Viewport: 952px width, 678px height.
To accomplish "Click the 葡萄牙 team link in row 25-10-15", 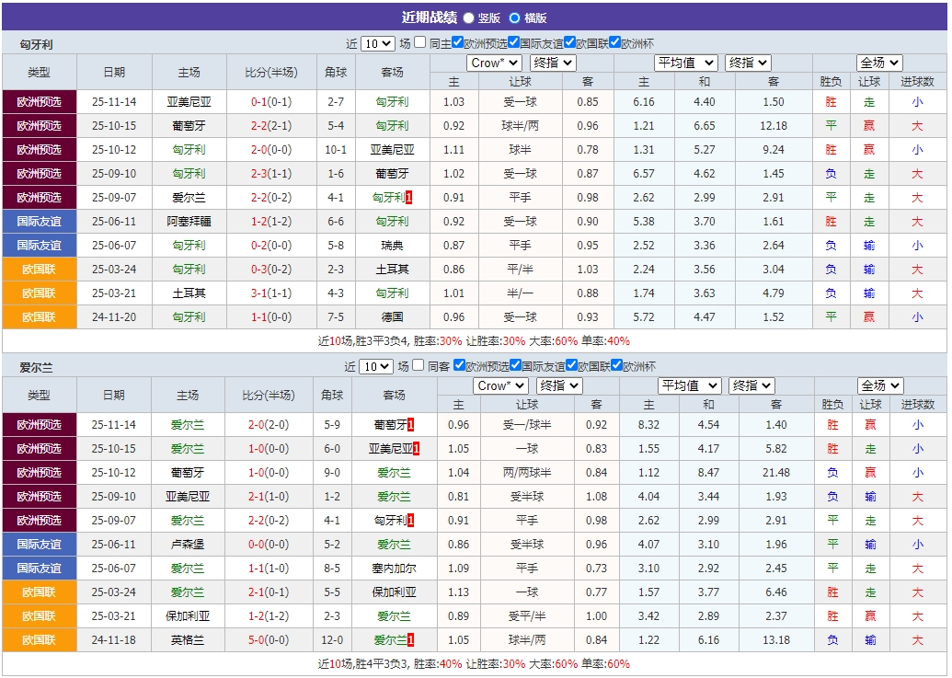I will coord(189,125).
